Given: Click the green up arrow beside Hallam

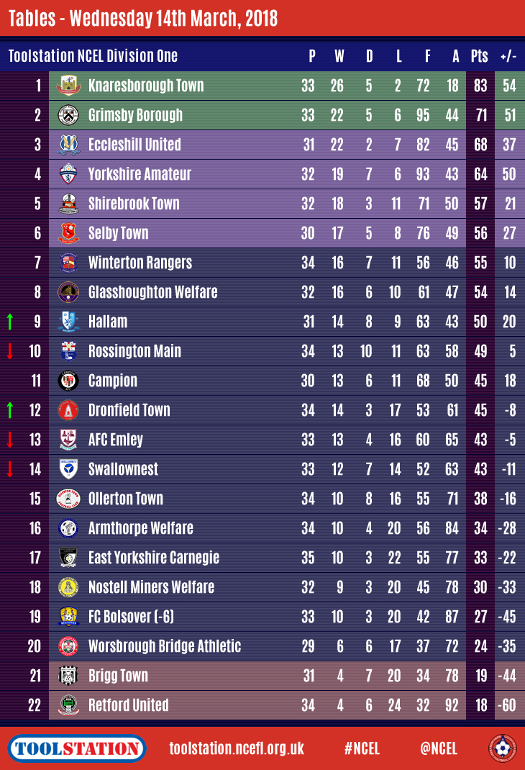Looking at the screenshot, I should (x=10, y=322).
